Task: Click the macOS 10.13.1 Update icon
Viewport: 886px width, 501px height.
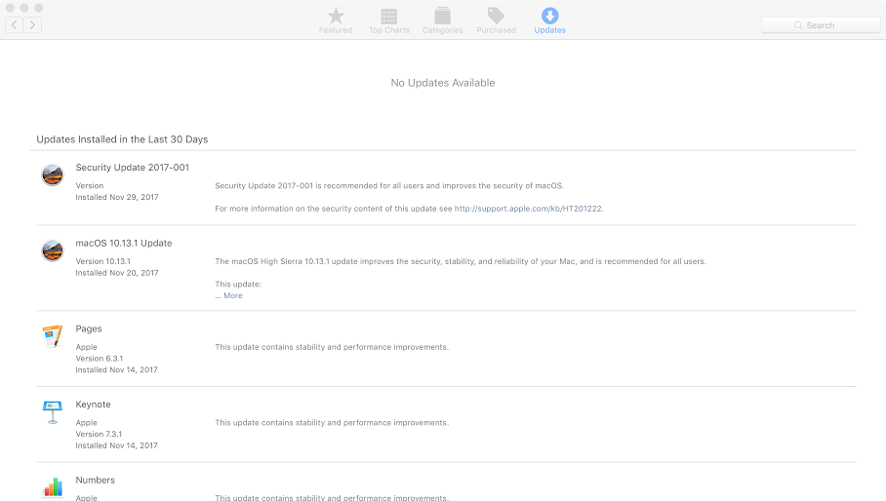Action: (53, 250)
